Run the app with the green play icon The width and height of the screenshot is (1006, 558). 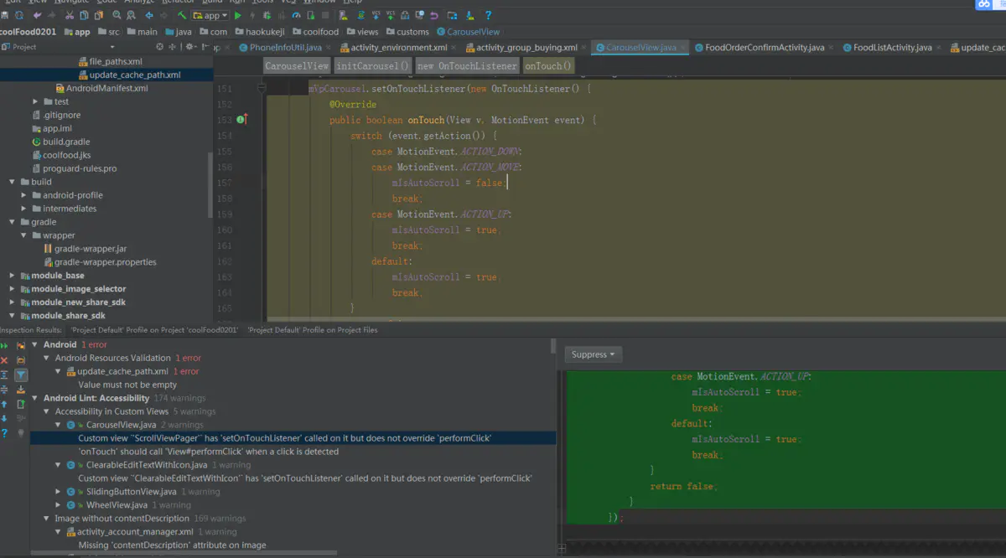click(238, 15)
